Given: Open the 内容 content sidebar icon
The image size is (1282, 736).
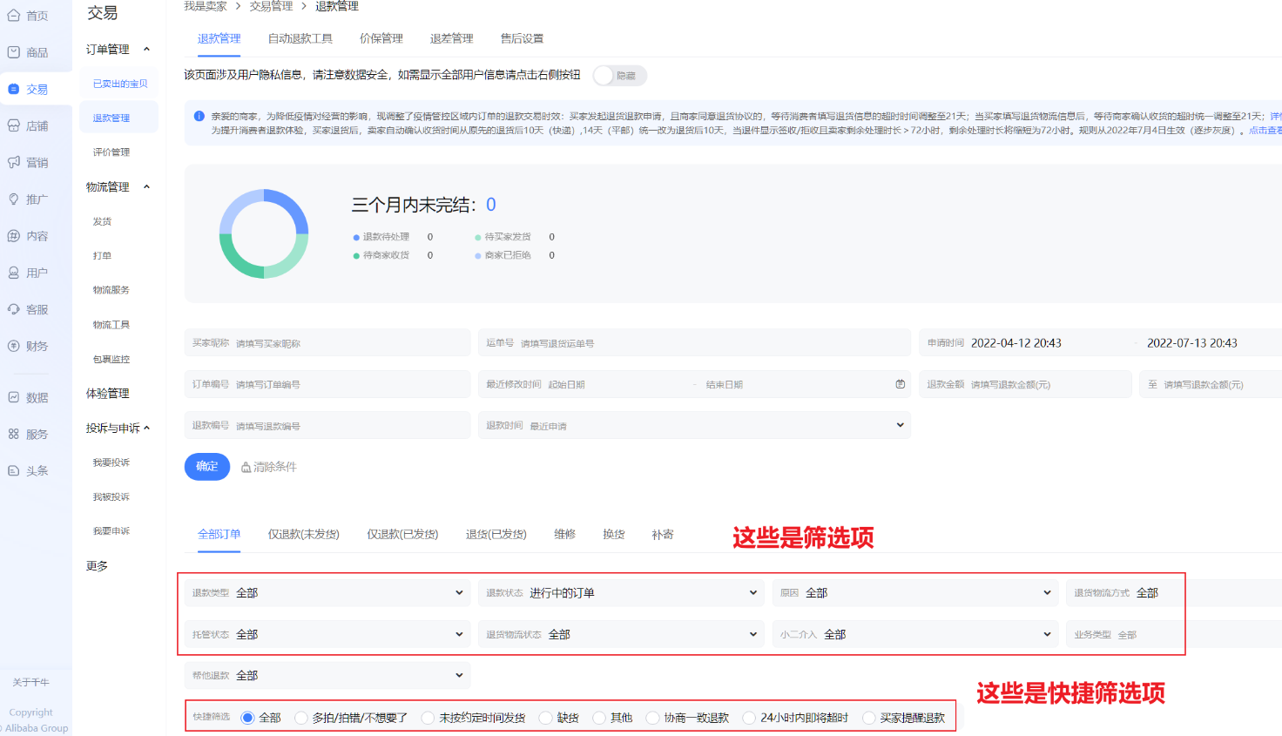Looking at the screenshot, I should [13, 235].
